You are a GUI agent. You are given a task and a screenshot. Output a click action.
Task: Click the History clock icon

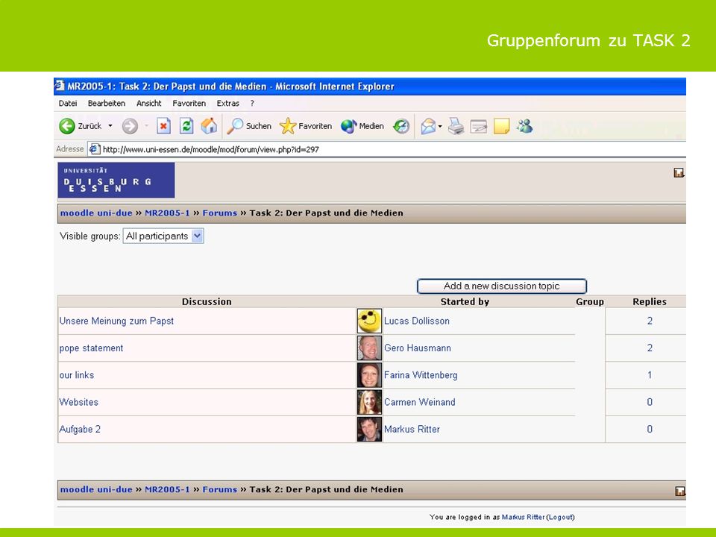pyautogui.click(x=401, y=126)
